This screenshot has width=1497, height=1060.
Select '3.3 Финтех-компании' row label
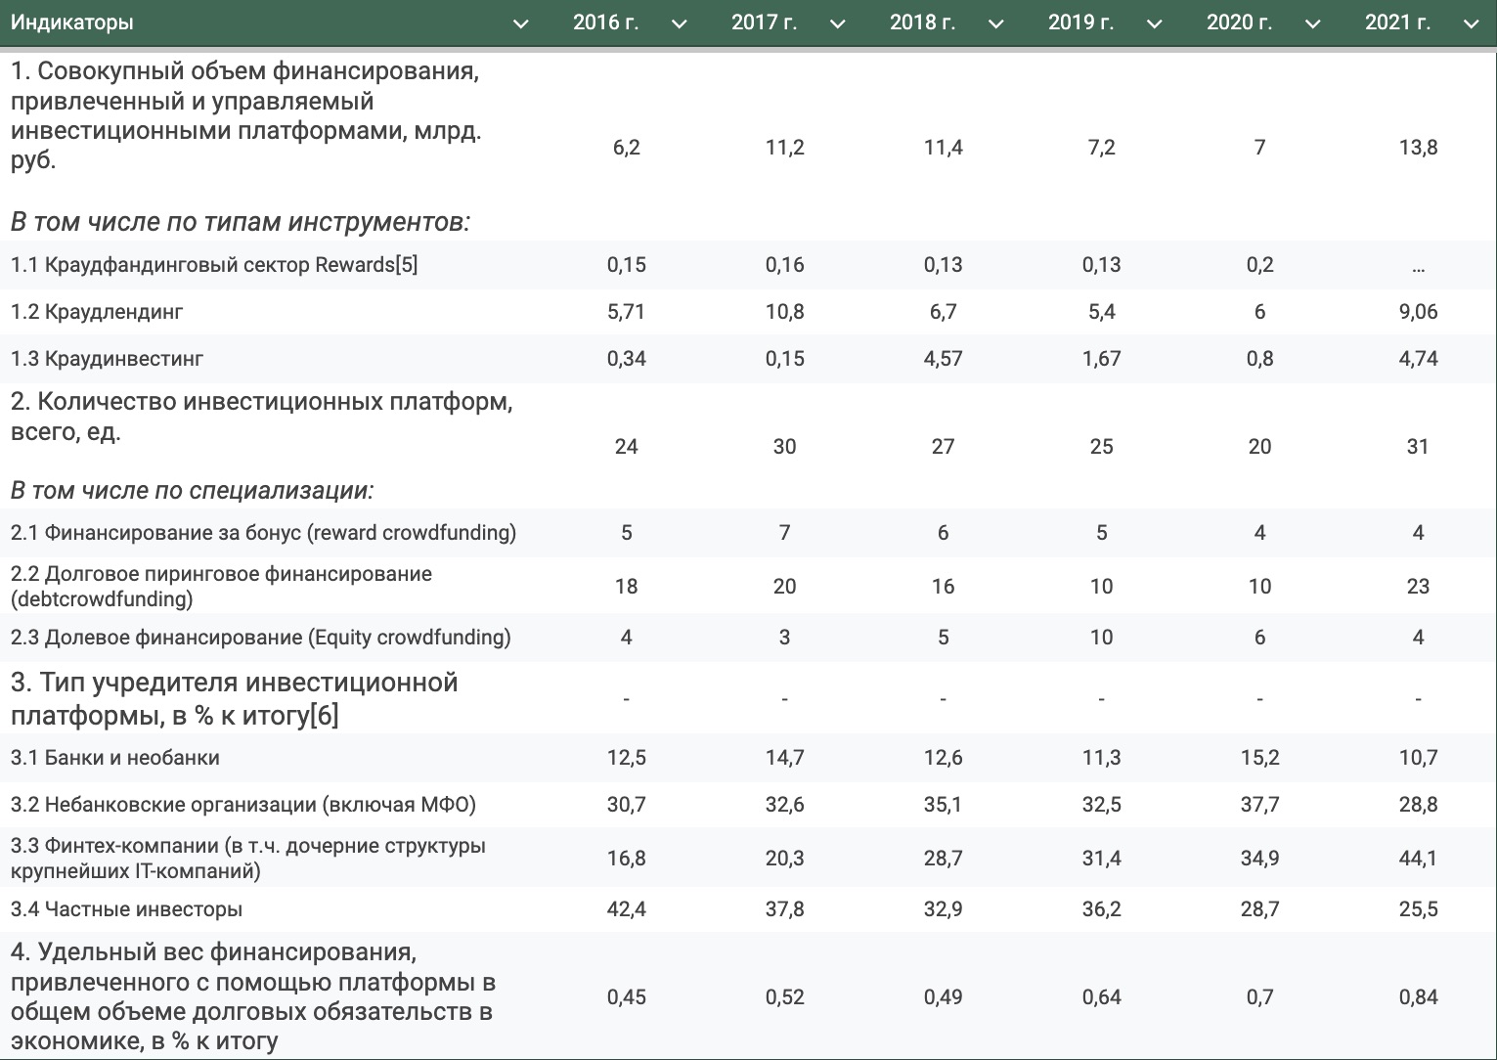[x=247, y=858]
